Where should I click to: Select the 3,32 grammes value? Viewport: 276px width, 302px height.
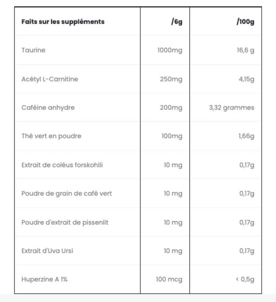232,107
